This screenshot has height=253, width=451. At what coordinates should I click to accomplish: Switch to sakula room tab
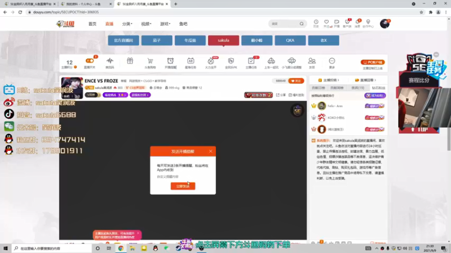(x=223, y=40)
